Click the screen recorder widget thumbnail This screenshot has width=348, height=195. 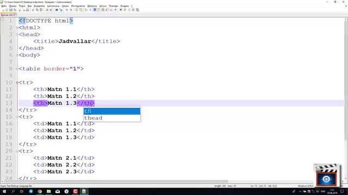(x=326, y=175)
